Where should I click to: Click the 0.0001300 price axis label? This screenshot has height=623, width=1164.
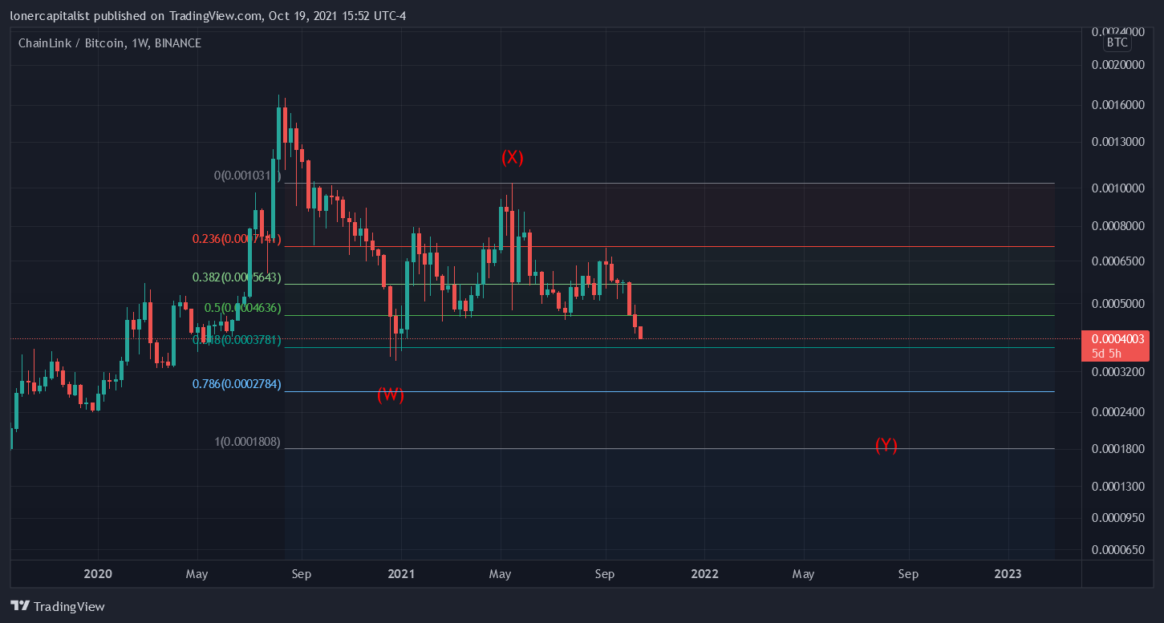pyautogui.click(x=1119, y=487)
